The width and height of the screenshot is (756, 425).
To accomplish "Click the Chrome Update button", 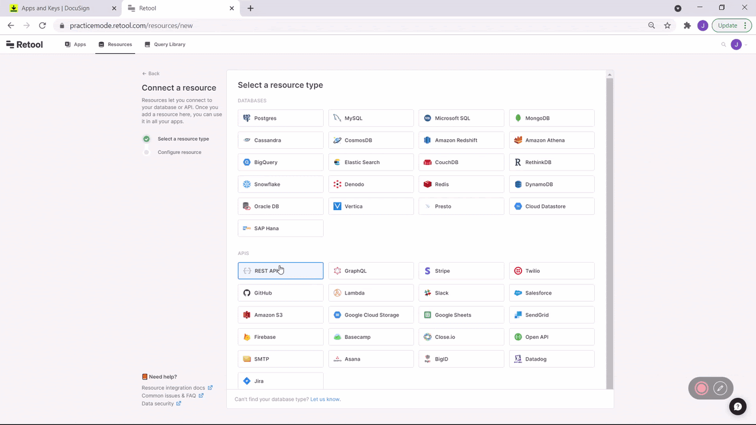I will (731, 25).
